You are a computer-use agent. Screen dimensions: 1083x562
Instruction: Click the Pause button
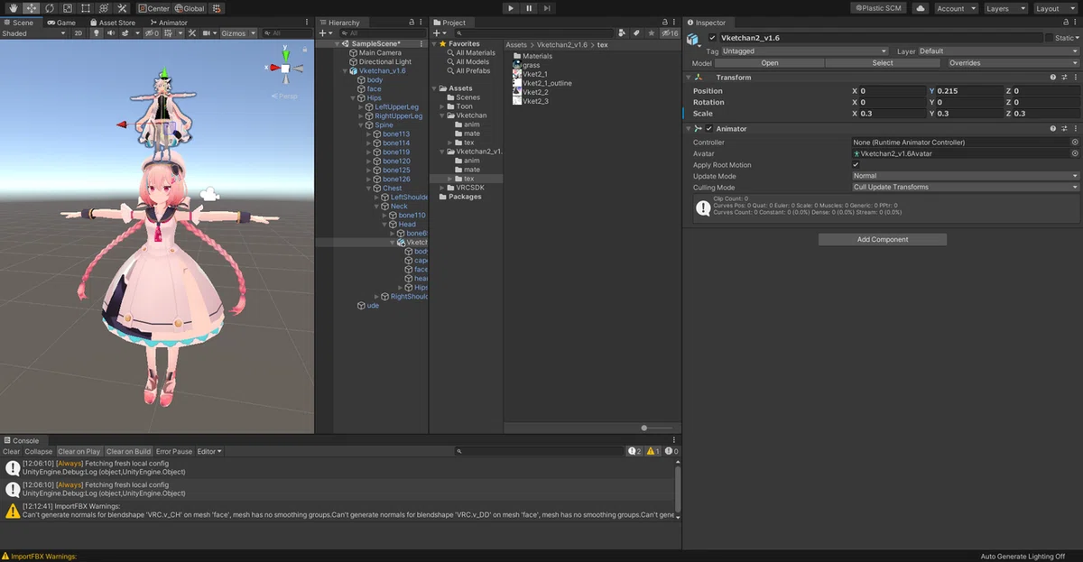[529, 8]
